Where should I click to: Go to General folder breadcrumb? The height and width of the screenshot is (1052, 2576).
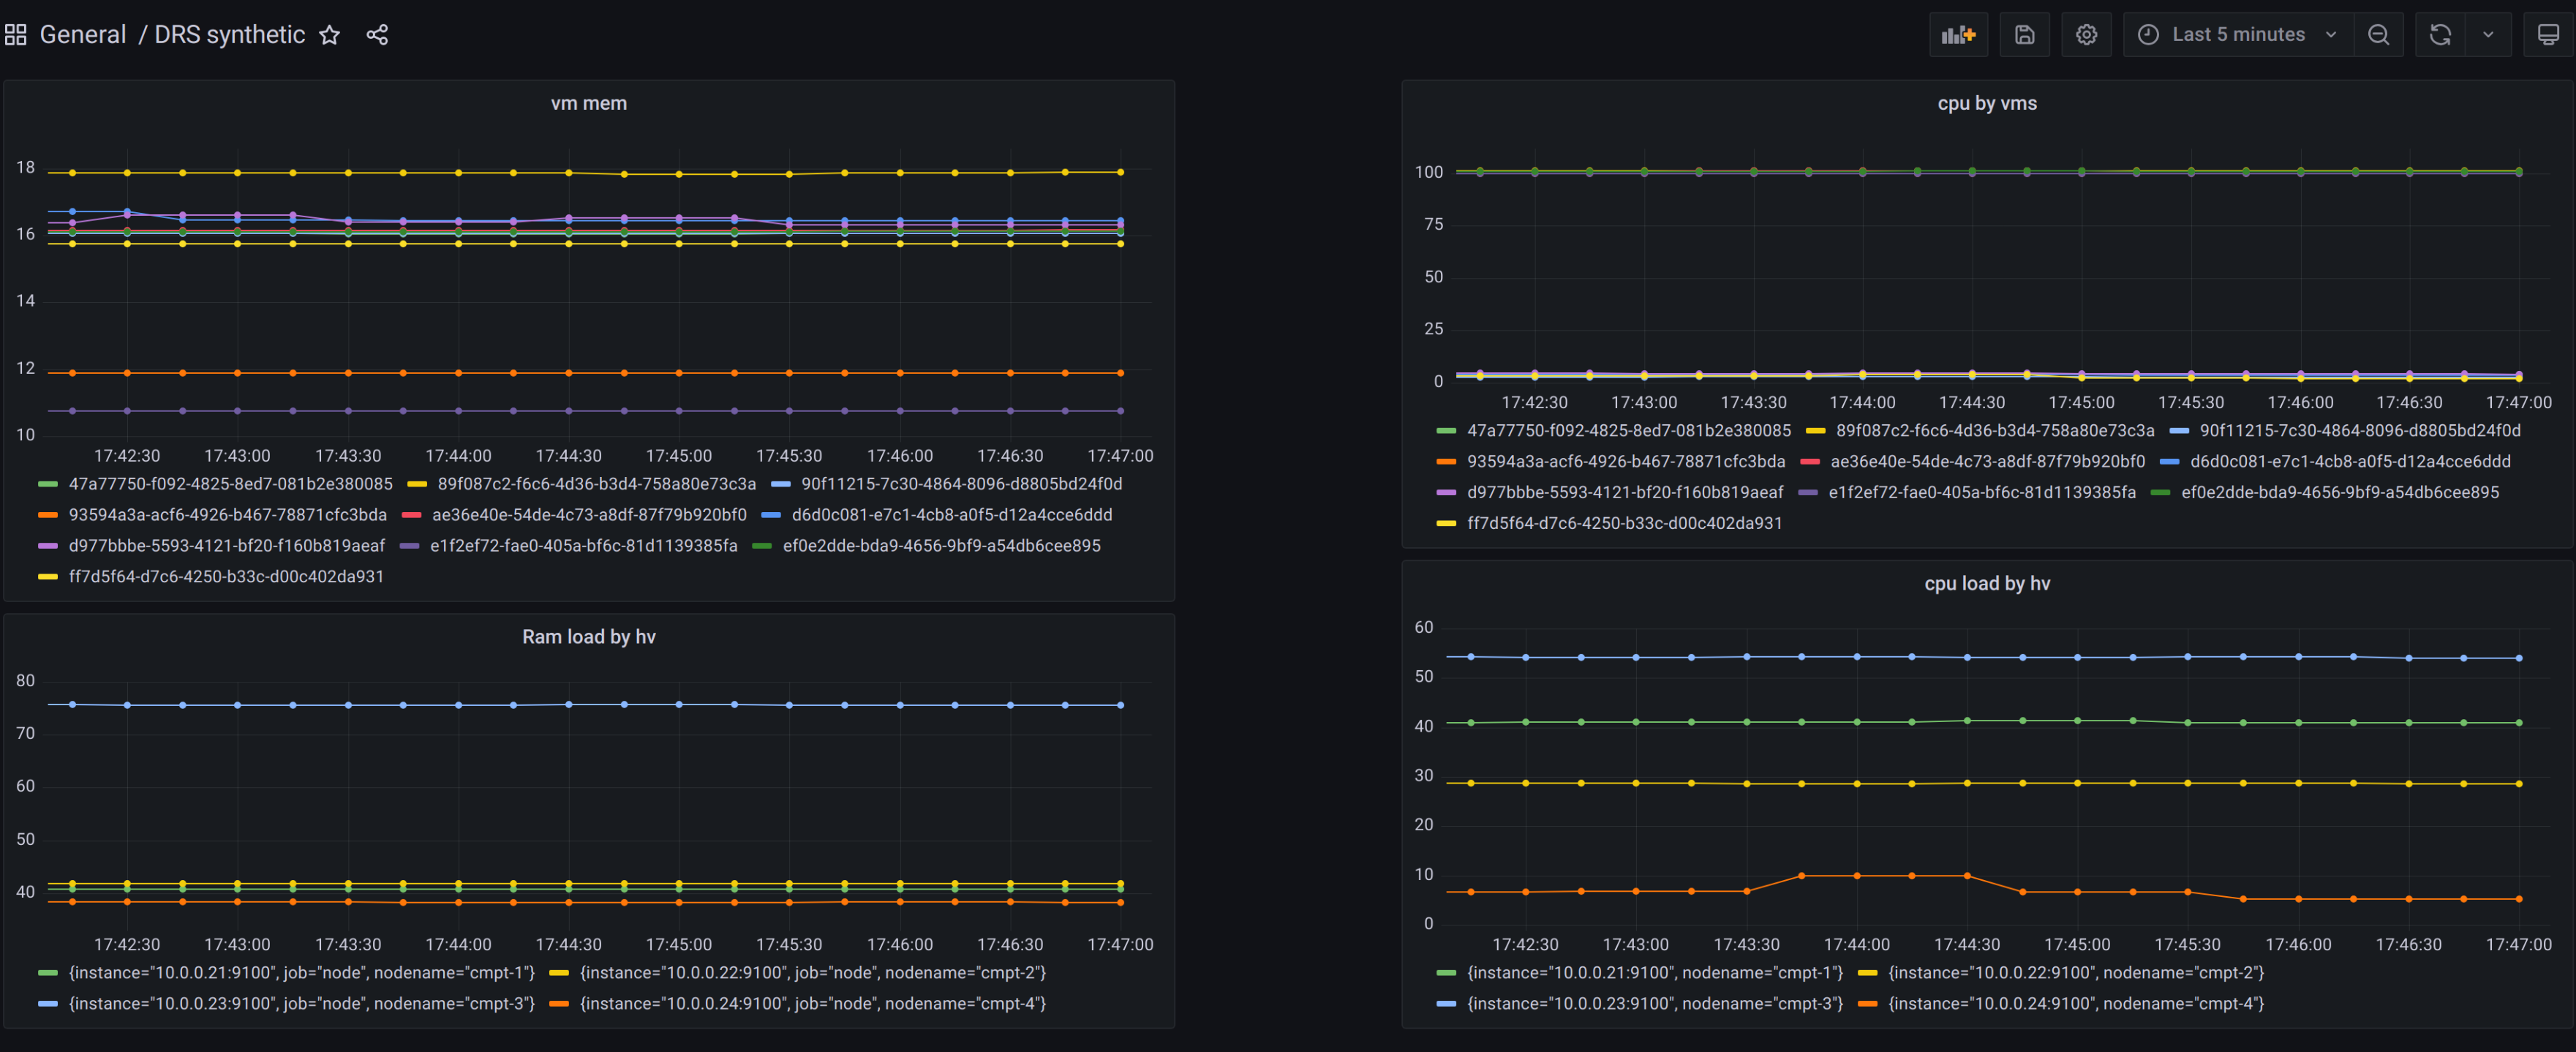pyautogui.click(x=82, y=35)
